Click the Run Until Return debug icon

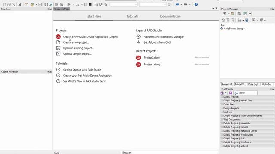(x=105, y=4)
